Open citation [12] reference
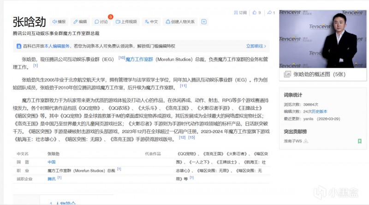This screenshot has height=205, width=369. pyautogui.click(x=182, y=137)
